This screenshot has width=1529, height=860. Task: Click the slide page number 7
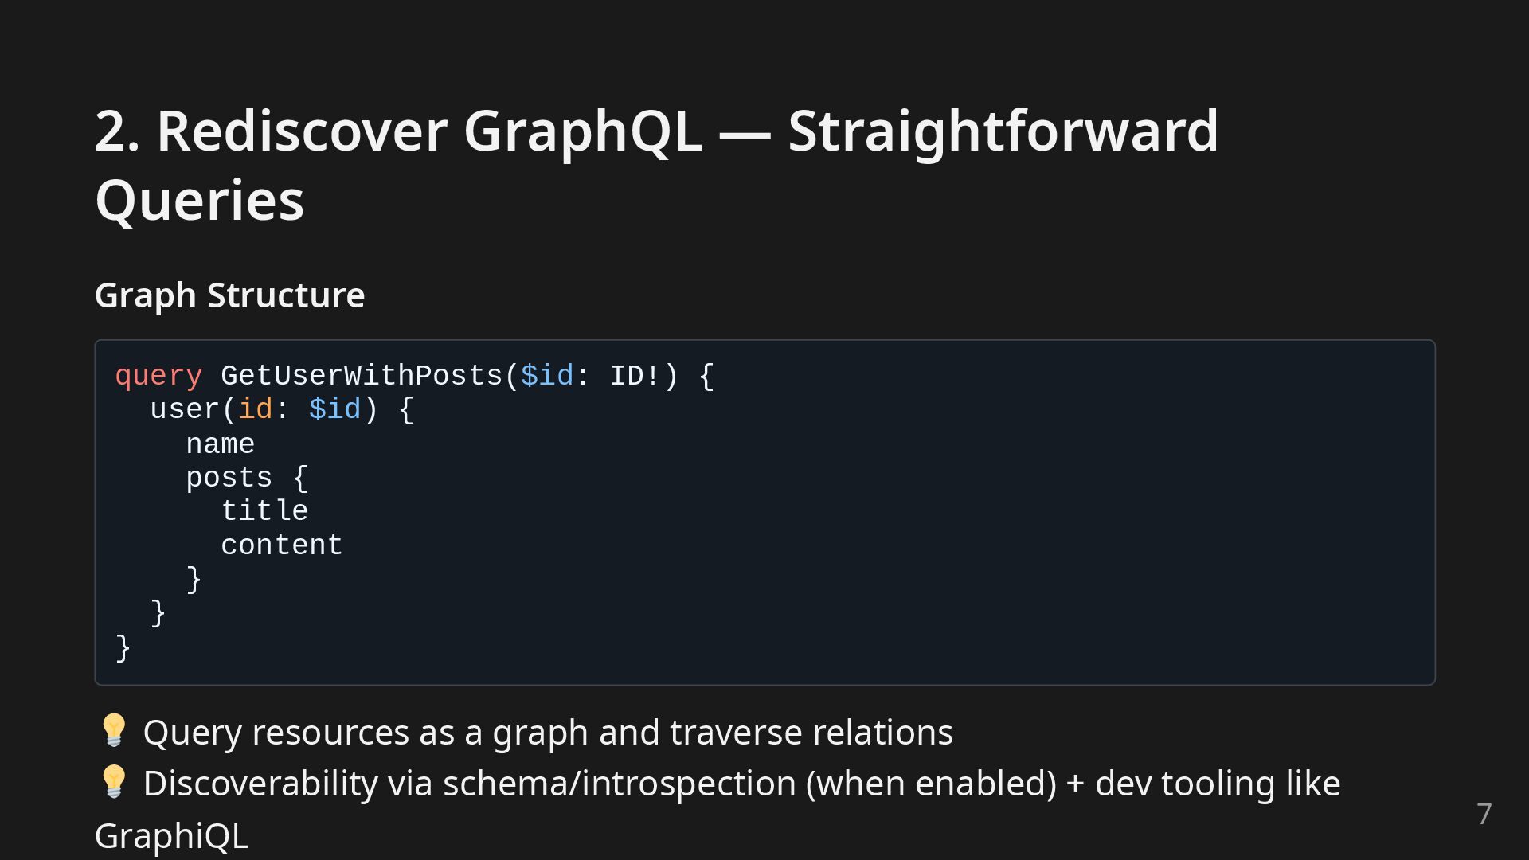click(1484, 815)
